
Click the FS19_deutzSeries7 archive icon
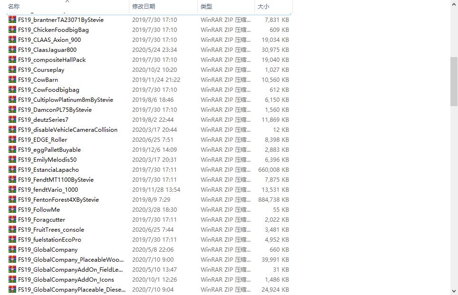coord(12,120)
